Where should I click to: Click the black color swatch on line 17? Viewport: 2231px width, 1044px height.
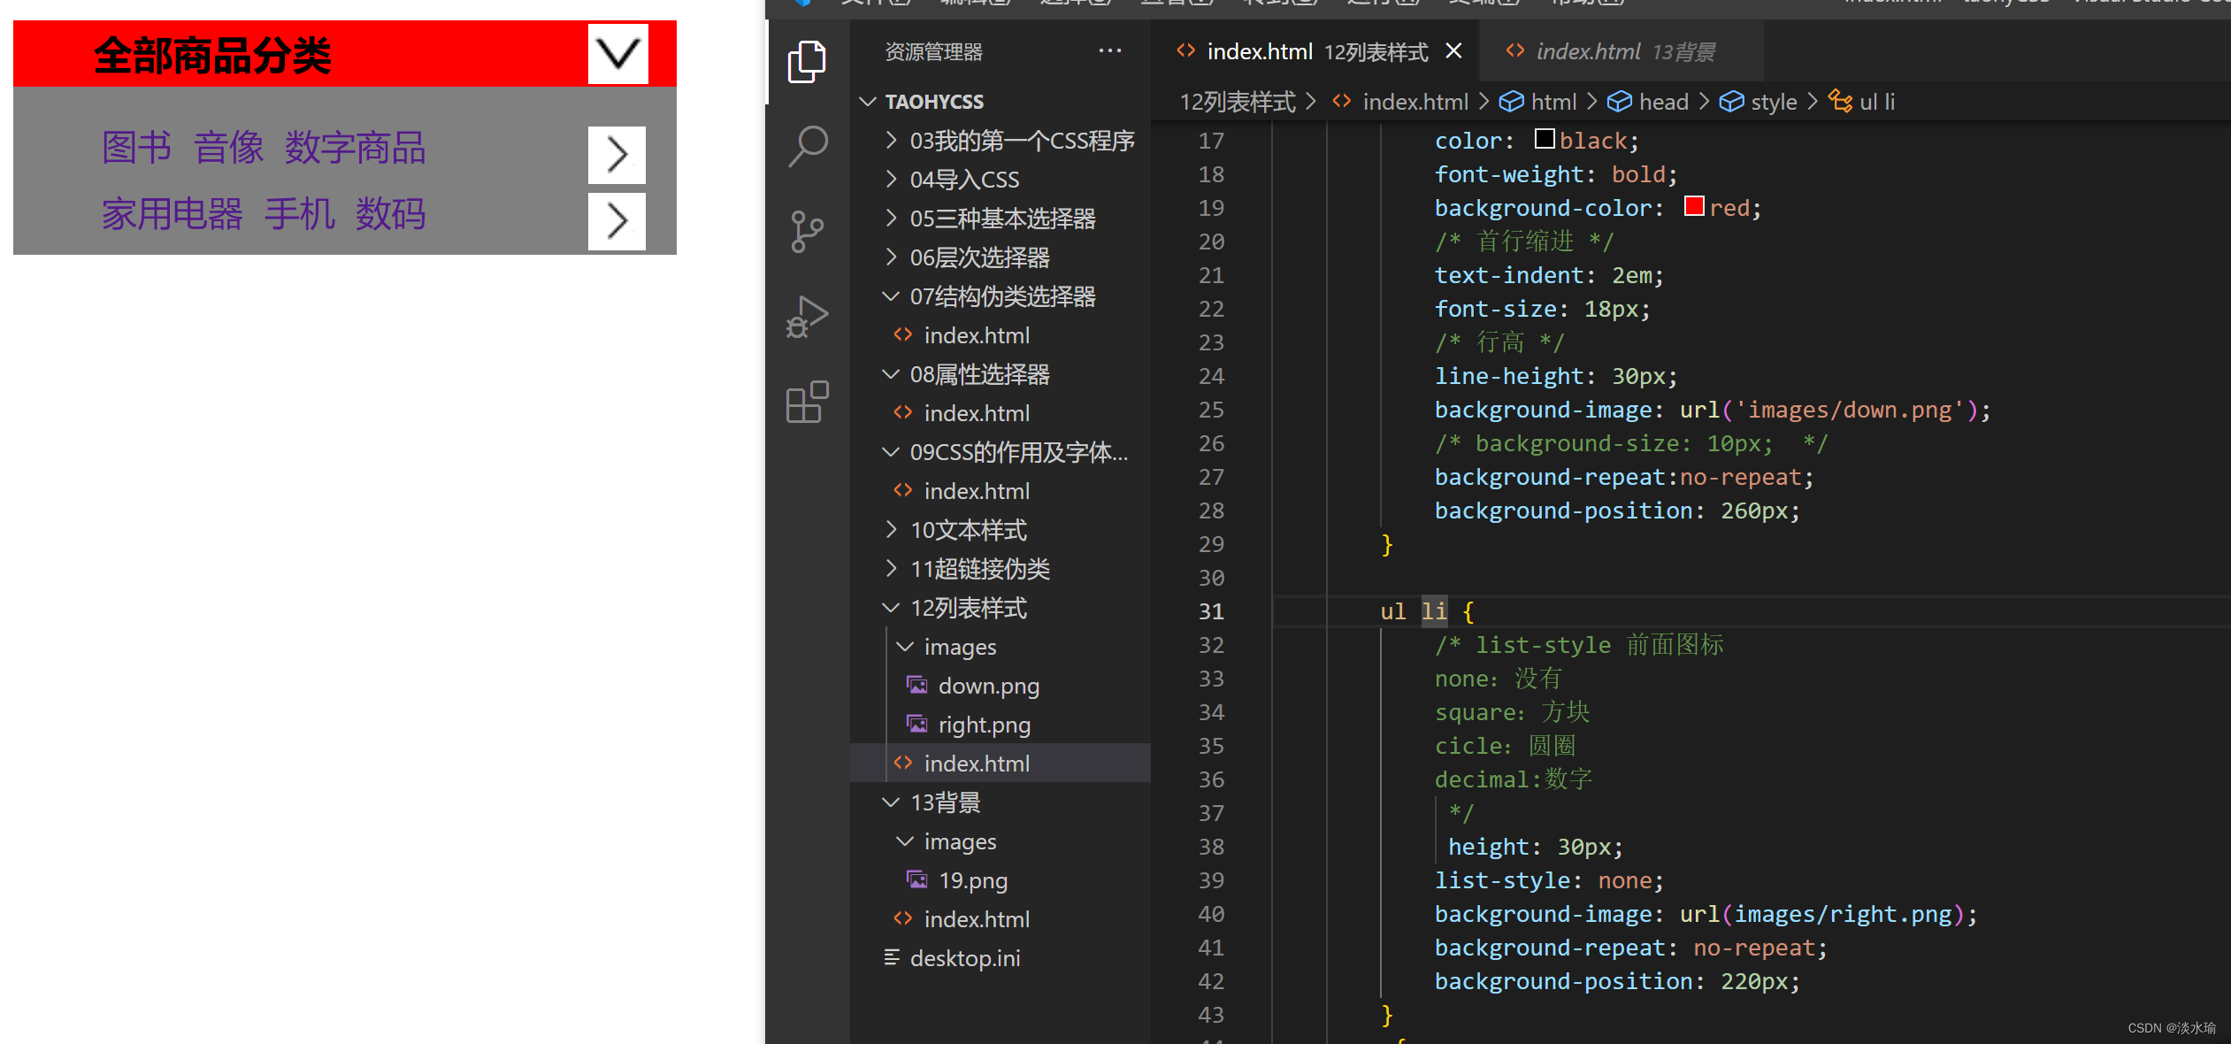[1545, 139]
